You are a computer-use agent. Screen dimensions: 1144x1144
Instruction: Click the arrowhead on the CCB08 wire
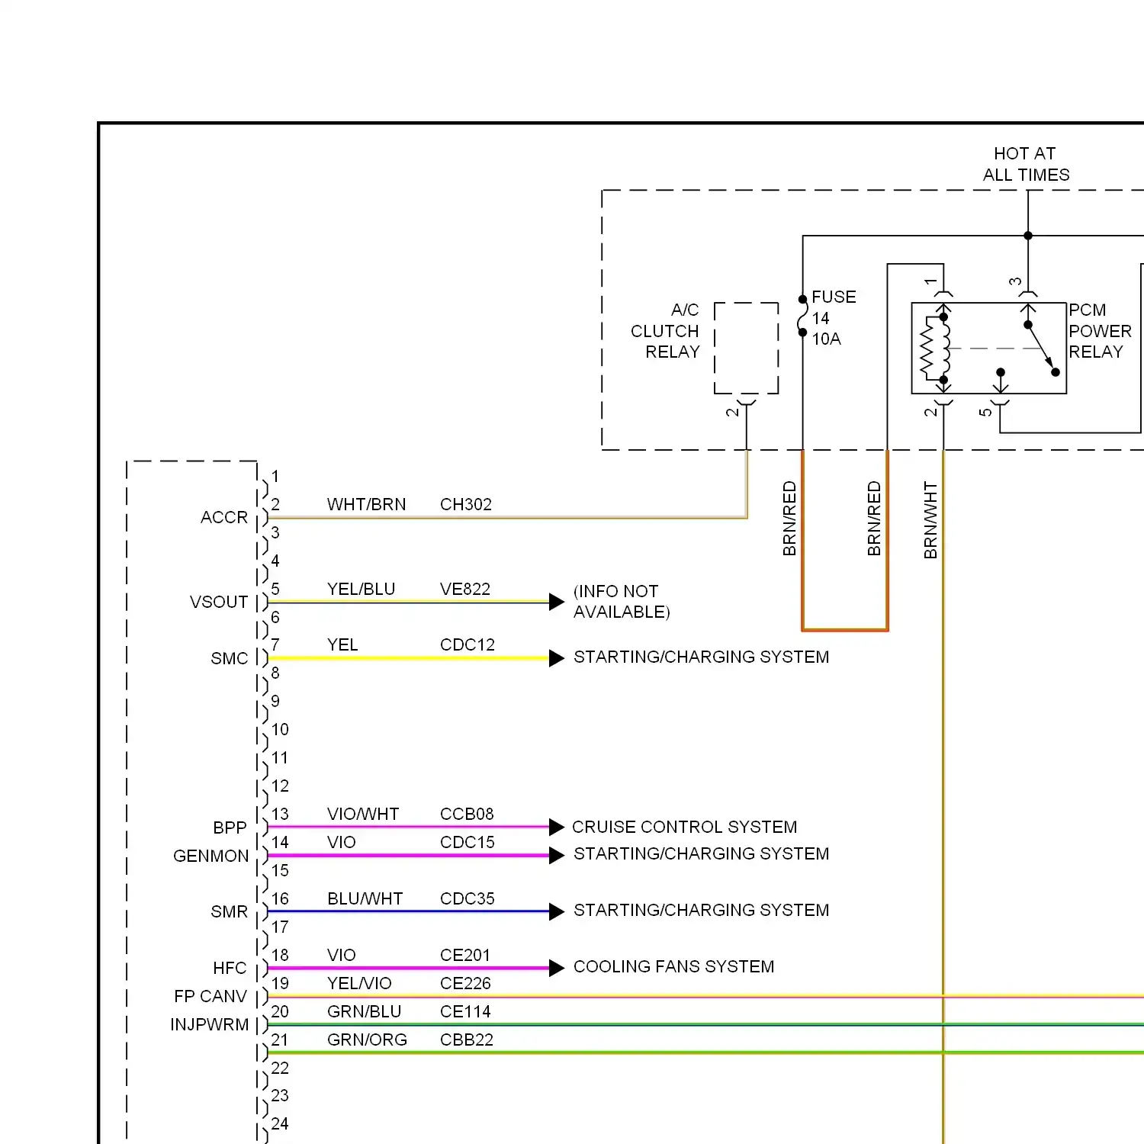(x=557, y=826)
